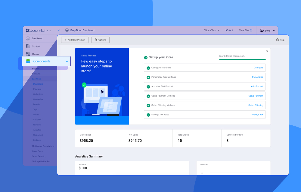The image size is (301, 192).
Task: Collapse the sidebar with the toggle arrow
Action: point(59,30)
